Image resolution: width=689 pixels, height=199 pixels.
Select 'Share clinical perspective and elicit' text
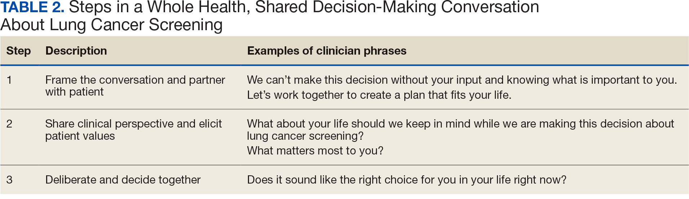pos(133,124)
